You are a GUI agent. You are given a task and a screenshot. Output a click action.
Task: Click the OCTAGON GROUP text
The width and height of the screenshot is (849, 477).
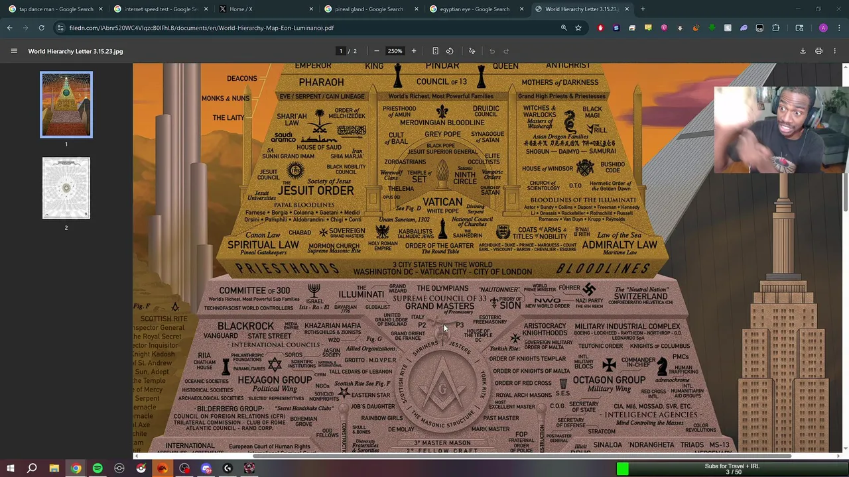609,380
